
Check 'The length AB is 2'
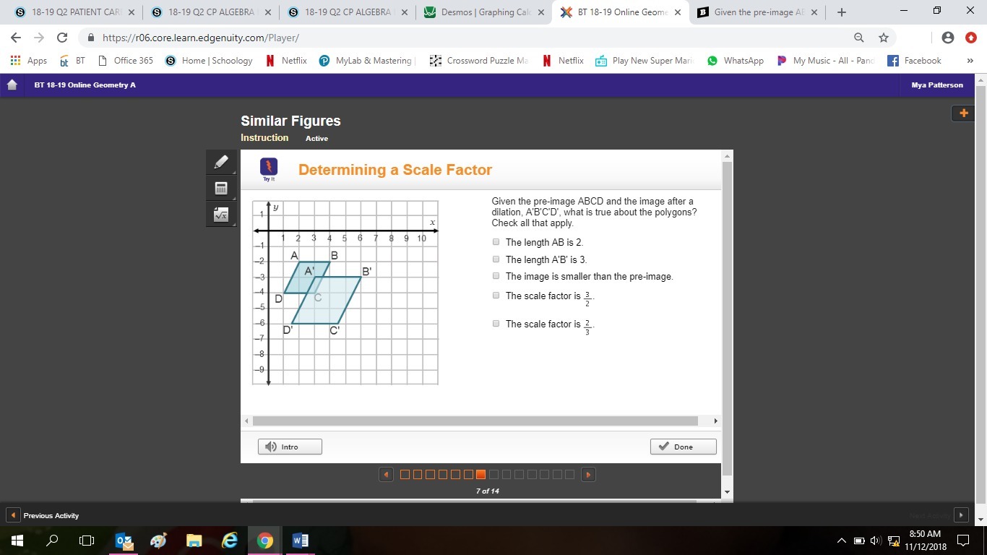tap(496, 242)
